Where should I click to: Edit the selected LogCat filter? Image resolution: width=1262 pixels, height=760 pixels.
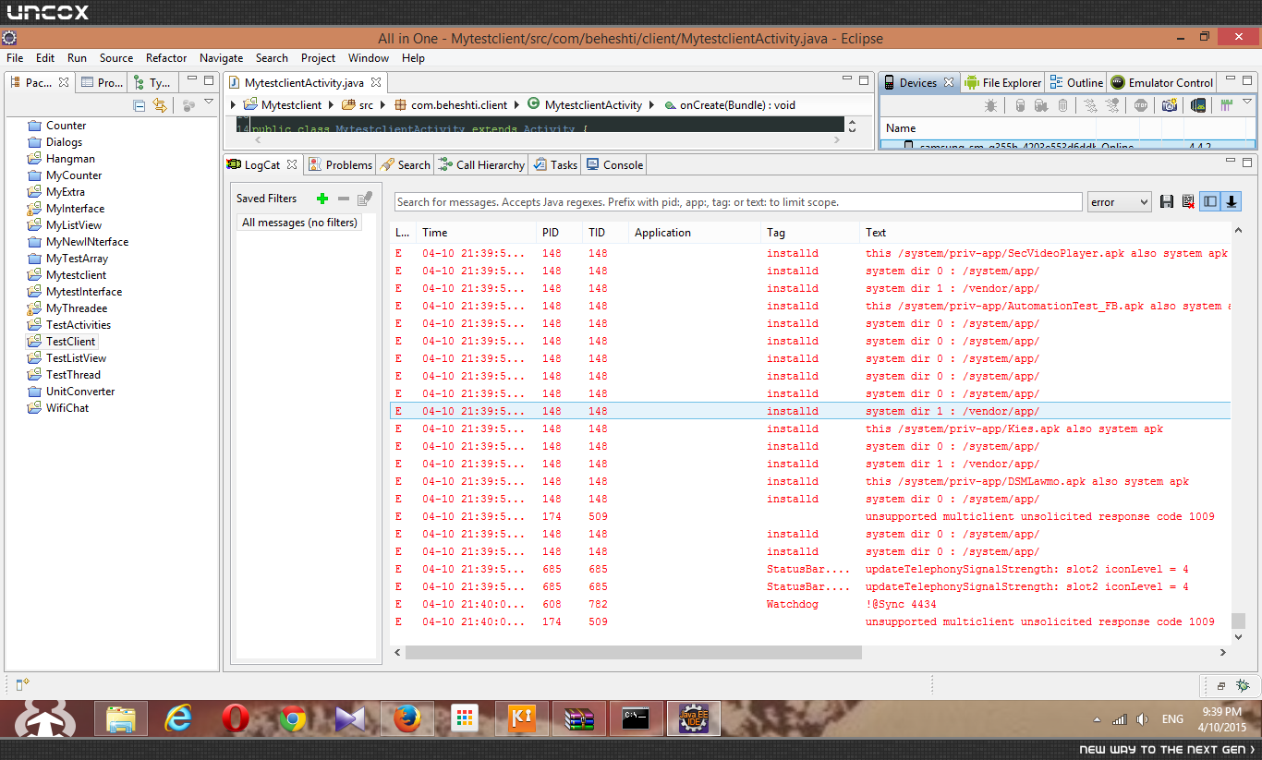(365, 199)
